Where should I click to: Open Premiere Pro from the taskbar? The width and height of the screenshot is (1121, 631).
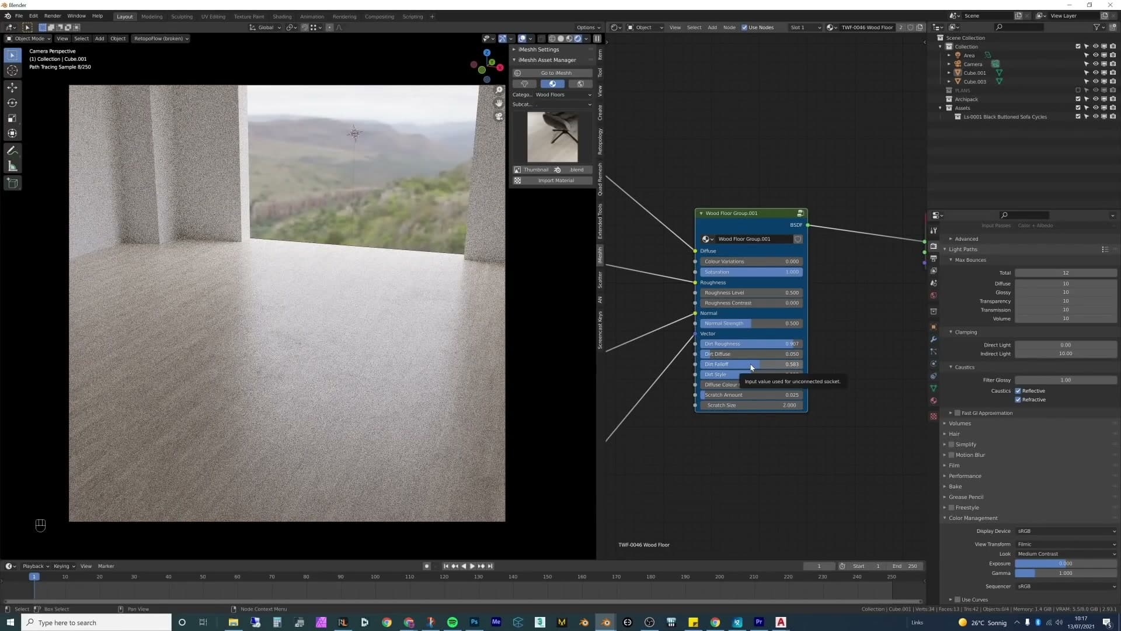759,622
